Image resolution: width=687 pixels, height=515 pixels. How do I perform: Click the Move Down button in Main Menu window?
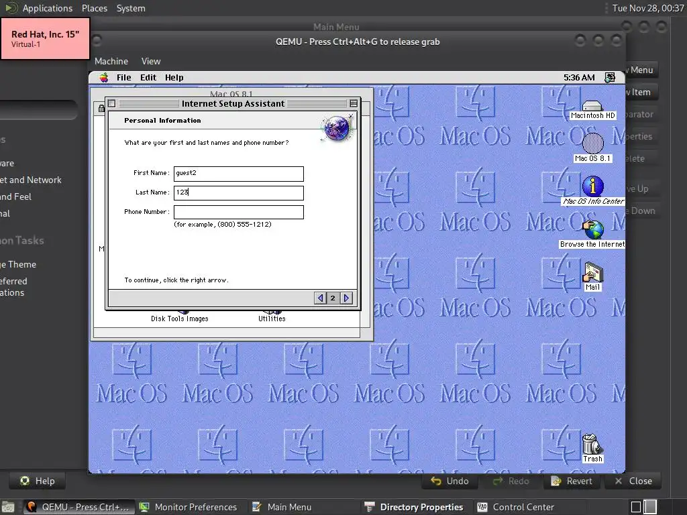coord(641,211)
